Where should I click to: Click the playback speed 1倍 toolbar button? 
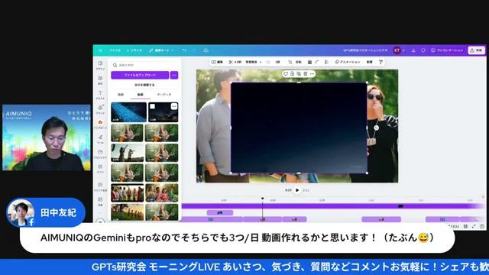pyautogui.click(x=277, y=62)
